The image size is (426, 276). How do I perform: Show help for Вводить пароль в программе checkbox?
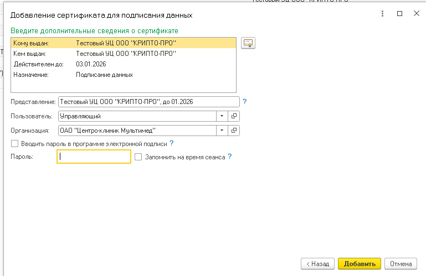[172, 143]
